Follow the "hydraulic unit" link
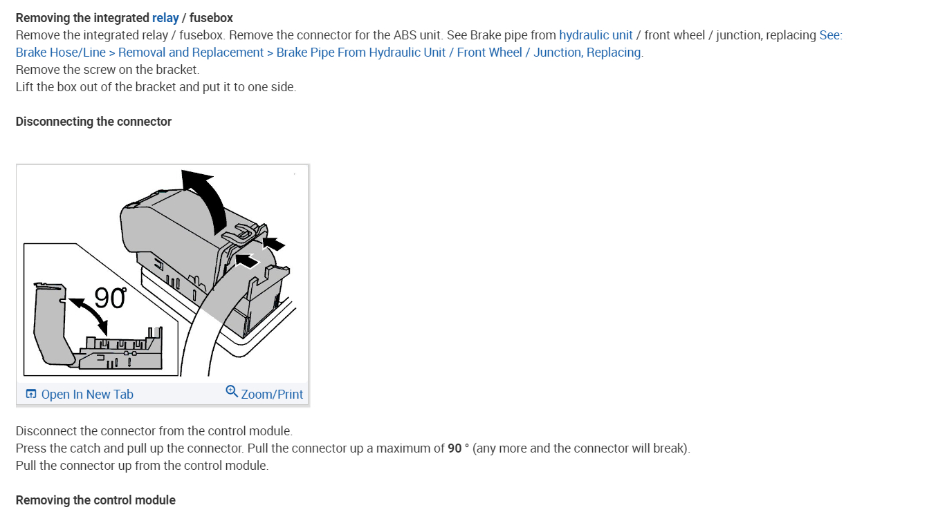This screenshot has height=512, width=945. pos(596,35)
